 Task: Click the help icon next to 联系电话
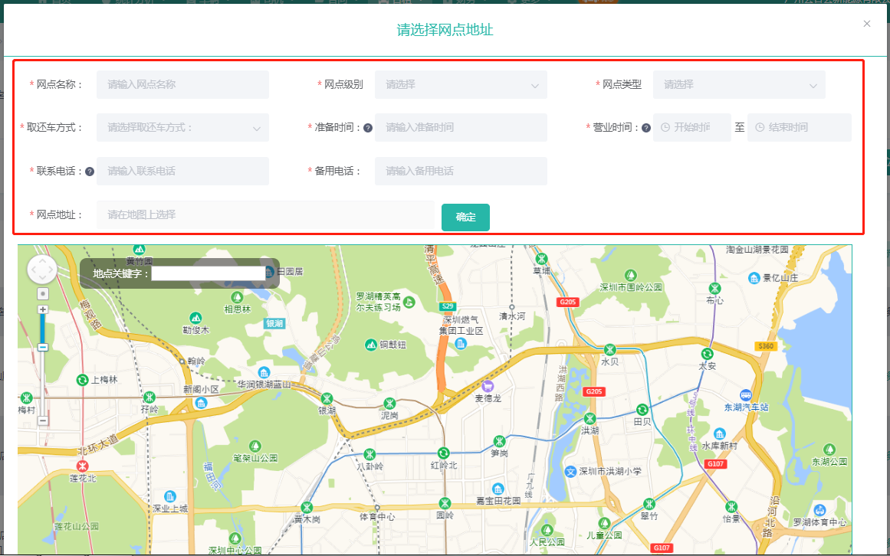click(x=90, y=172)
